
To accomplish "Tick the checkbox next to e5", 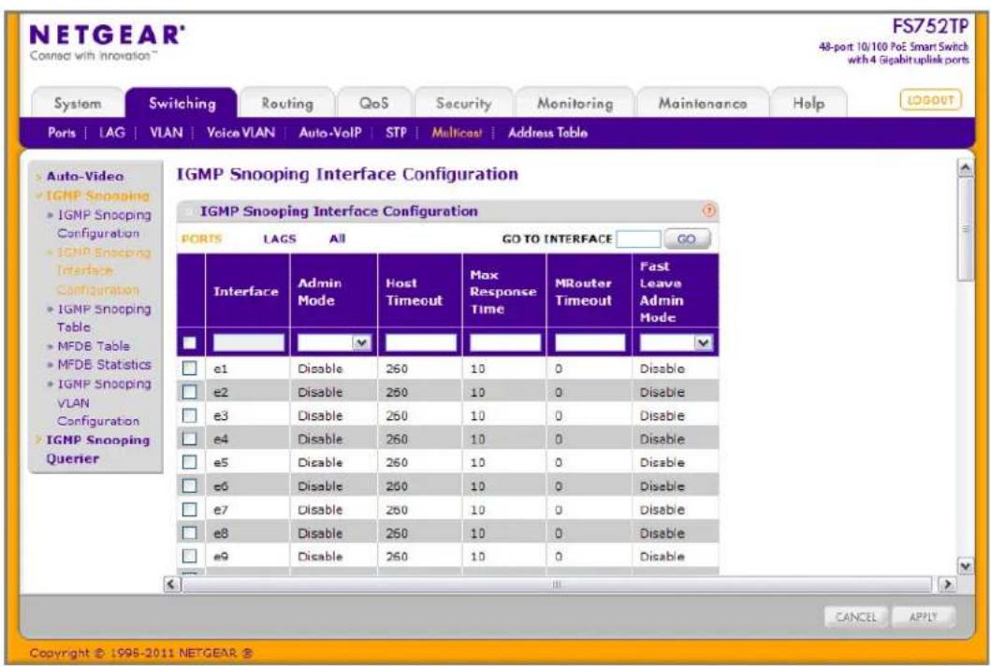I will click(x=190, y=462).
